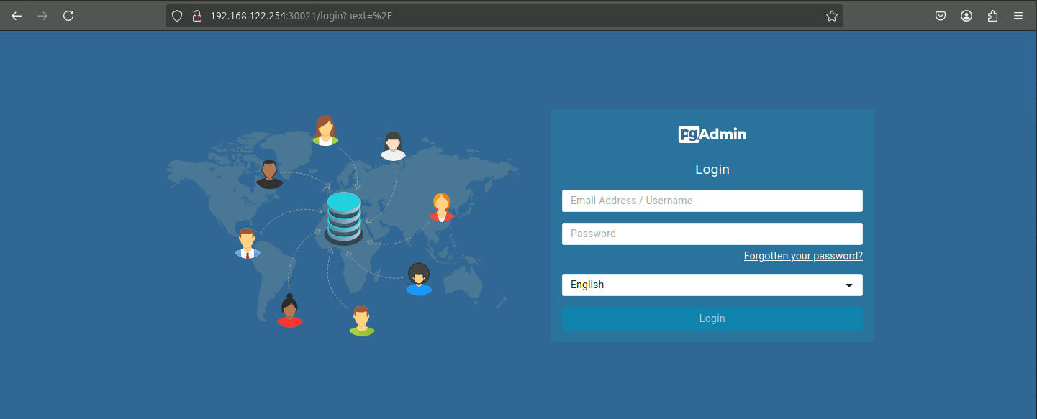Viewport: 1037px width, 419px height.
Task: Click the browser back arrow button
Action: 17,16
